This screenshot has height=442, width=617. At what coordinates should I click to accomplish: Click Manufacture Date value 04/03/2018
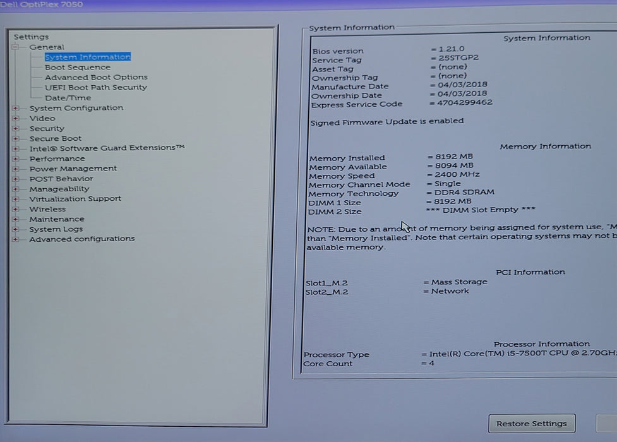pos(462,85)
